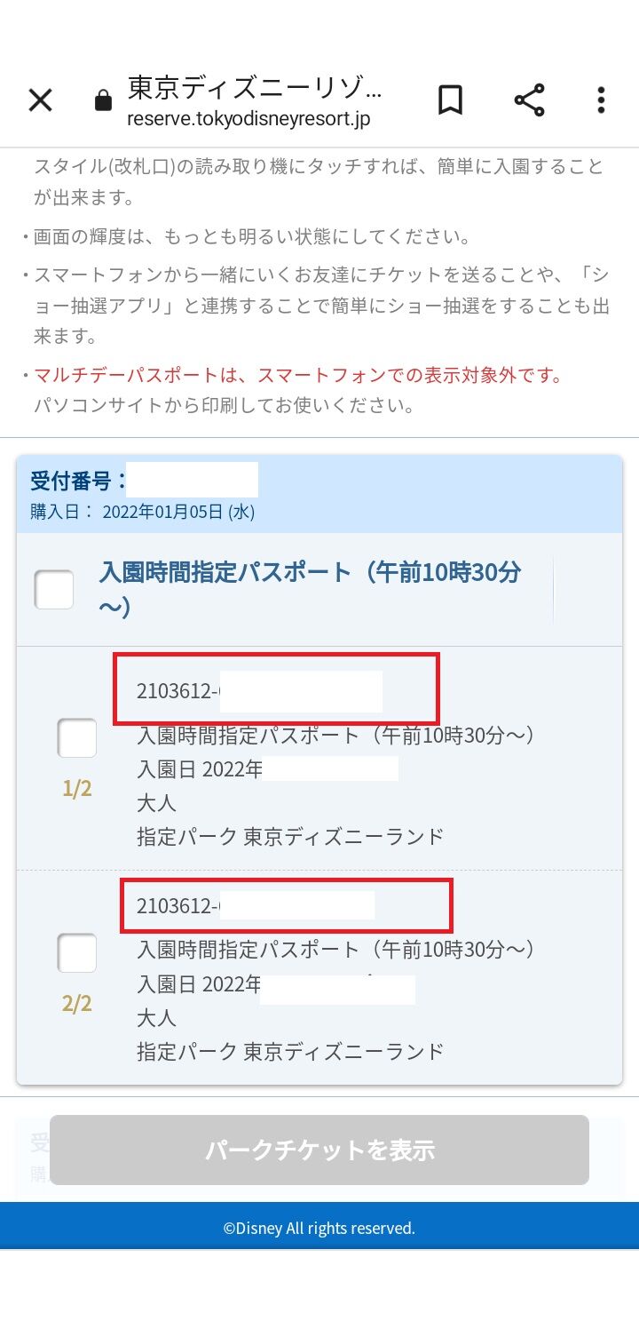Tap the red マルチデーパスポート warning text
This screenshot has height=1329, width=639.
293,375
